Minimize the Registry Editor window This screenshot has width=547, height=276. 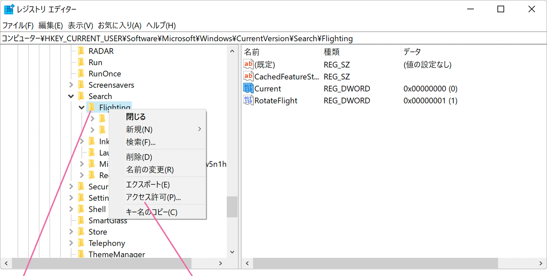pyautogui.click(x=470, y=9)
